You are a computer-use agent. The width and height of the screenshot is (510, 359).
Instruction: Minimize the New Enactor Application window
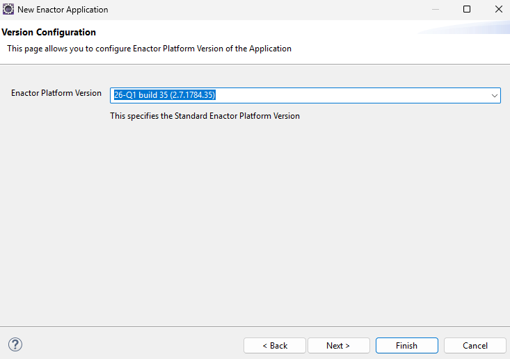435,10
